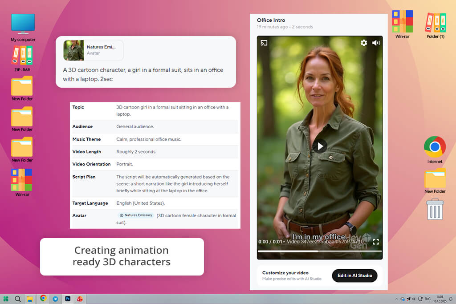Click the 'Customize your video' heading

point(285,272)
